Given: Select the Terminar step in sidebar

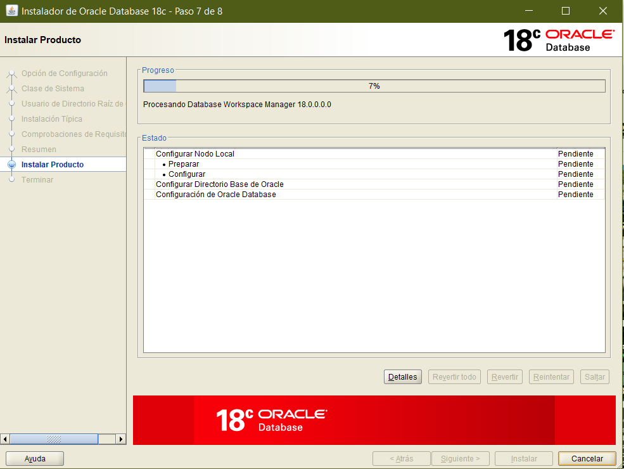Looking at the screenshot, I should coord(37,180).
